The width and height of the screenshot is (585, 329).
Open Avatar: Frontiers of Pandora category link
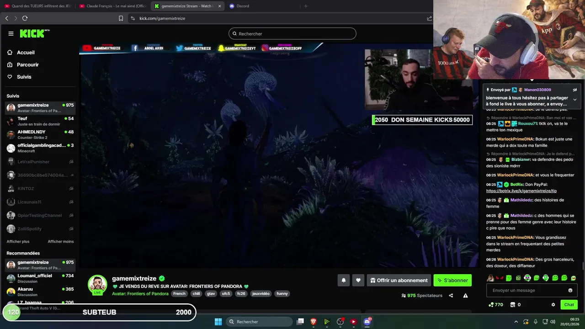[140, 294]
